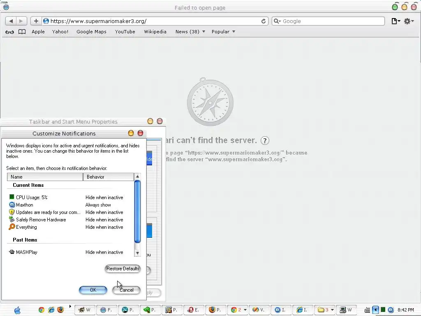
Task: Expand the News (38) bookmarks folder
Action: tap(190, 32)
